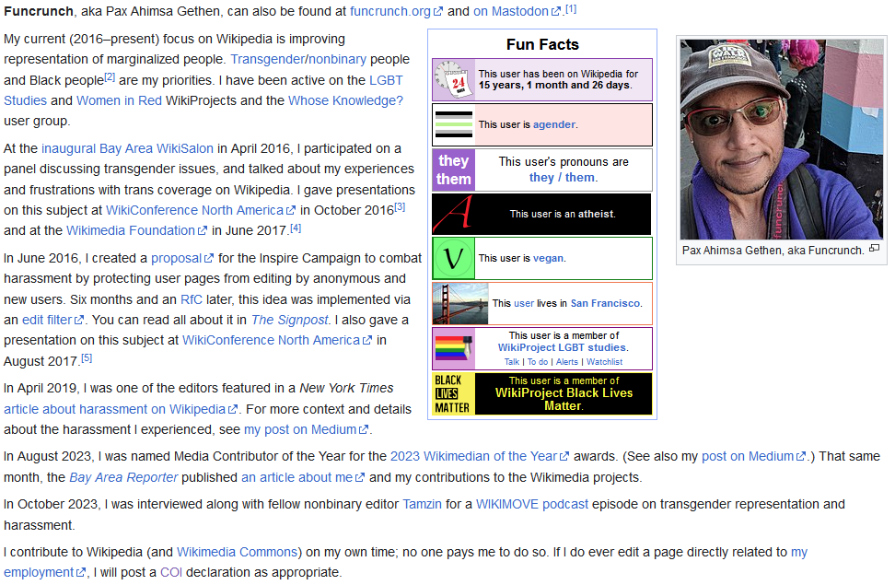Image resolution: width=895 pixels, height=585 pixels.
Task: Open 'post on Medium' link about awards
Action: pos(753,456)
